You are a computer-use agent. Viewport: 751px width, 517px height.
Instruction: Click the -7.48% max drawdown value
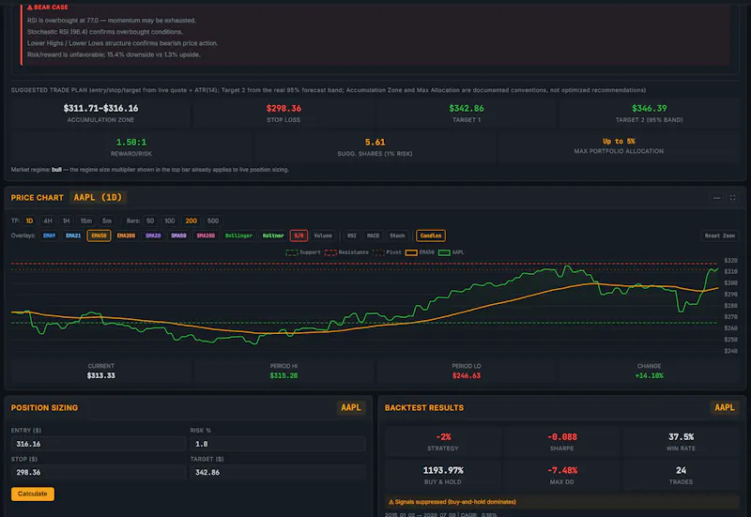tap(561, 470)
